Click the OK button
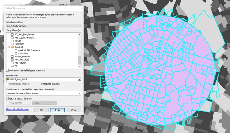 tap(41, 110)
